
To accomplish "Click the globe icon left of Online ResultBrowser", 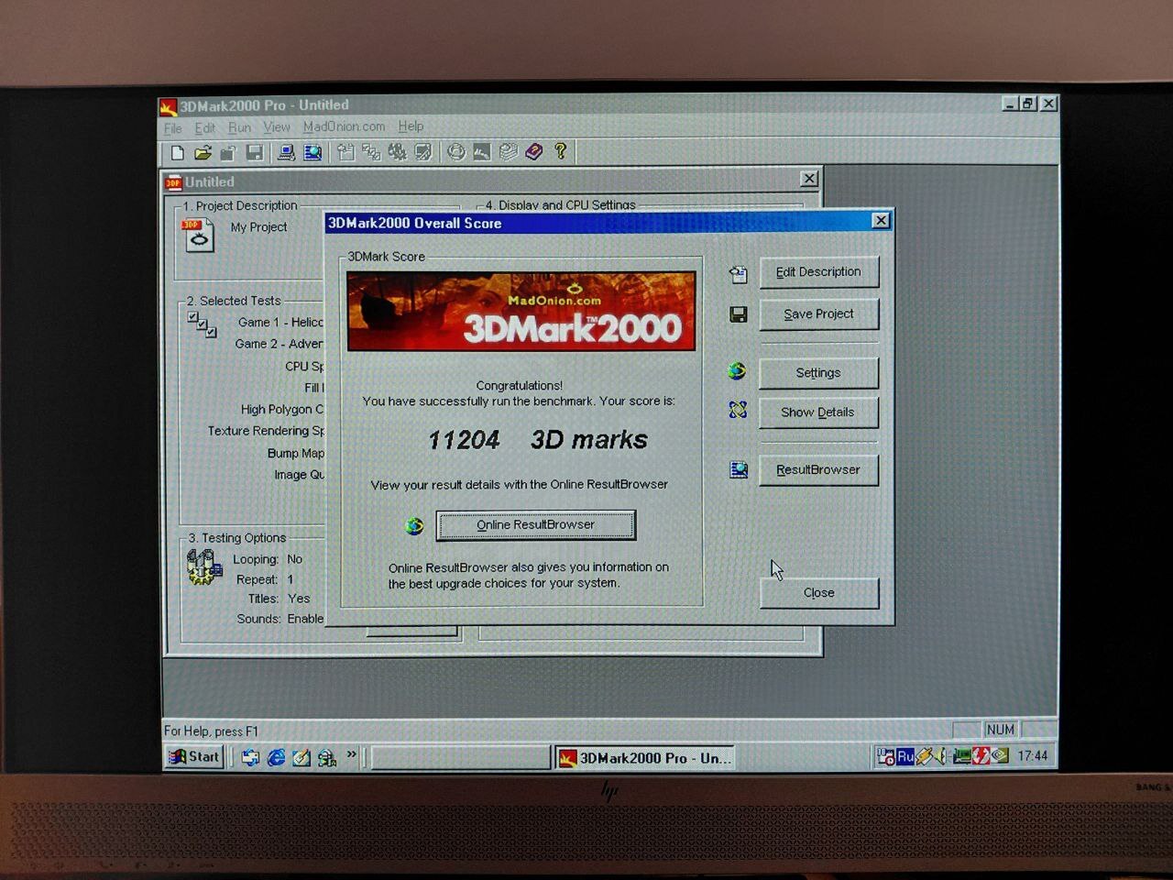I will coord(414,525).
